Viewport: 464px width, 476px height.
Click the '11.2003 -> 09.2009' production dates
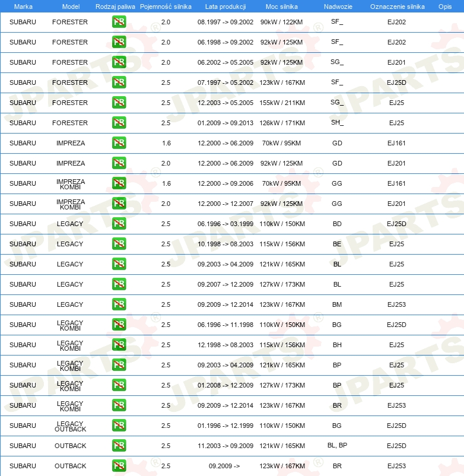click(x=225, y=446)
